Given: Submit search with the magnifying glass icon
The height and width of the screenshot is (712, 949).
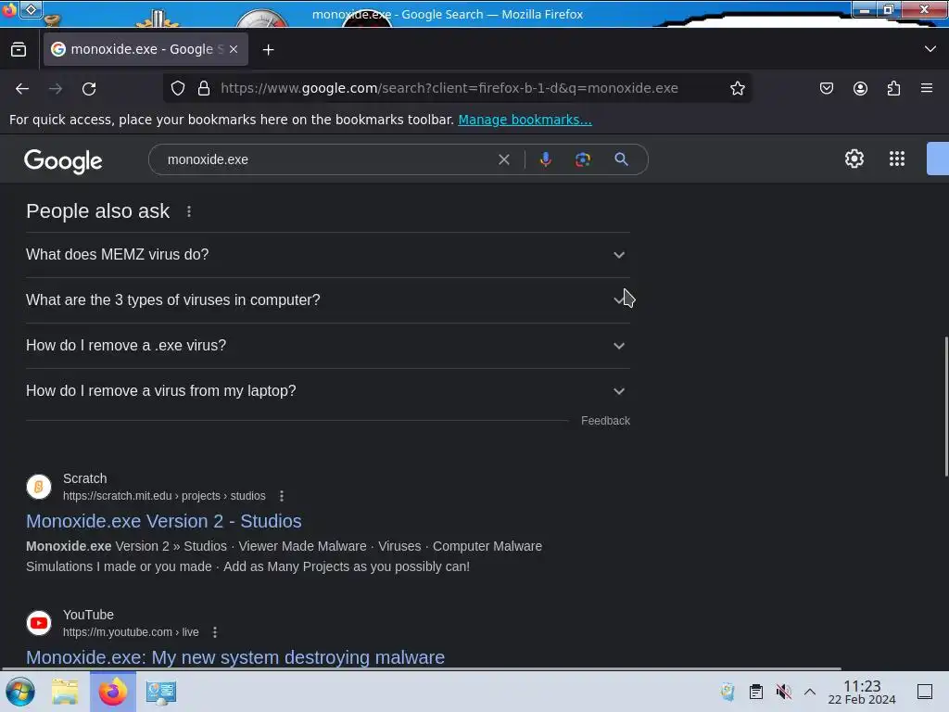Looking at the screenshot, I should point(621,159).
